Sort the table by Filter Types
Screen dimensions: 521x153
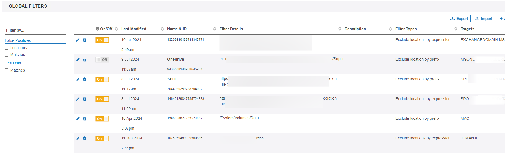pyautogui.click(x=456, y=29)
